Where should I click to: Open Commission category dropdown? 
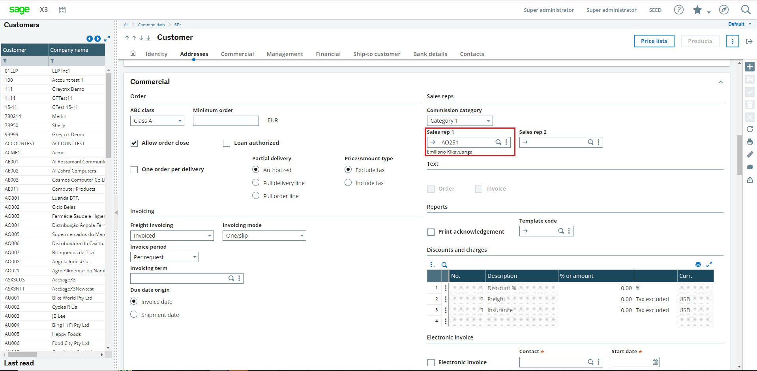pos(459,121)
